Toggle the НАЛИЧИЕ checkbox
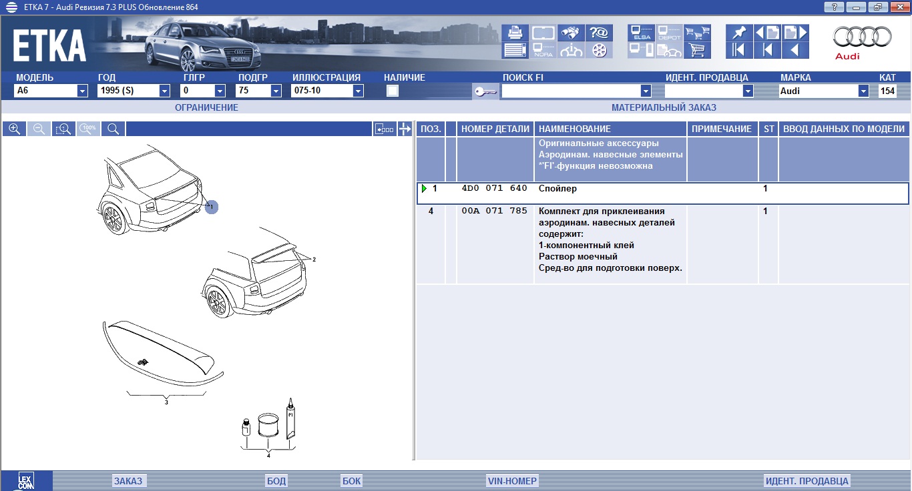Screen dimensions: 912x491 393,91
